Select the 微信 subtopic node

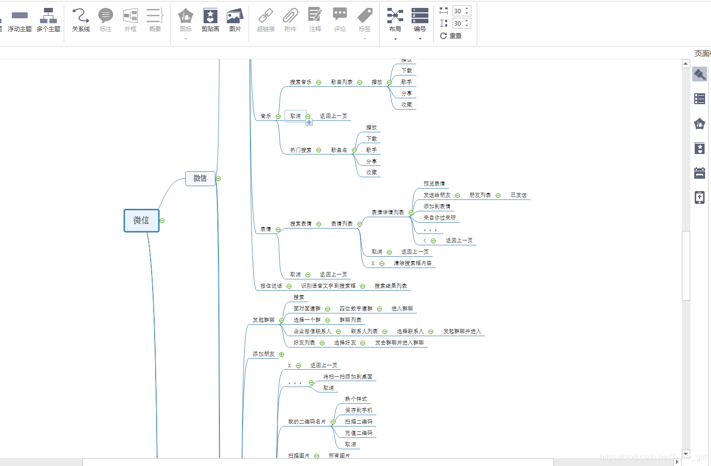[x=200, y=178]
